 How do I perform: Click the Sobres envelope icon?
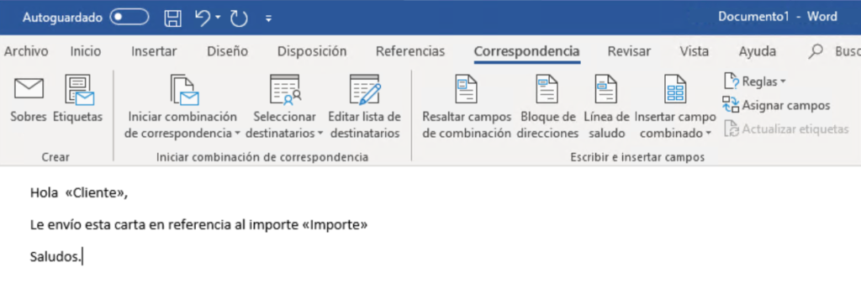(x=29, y=89)
